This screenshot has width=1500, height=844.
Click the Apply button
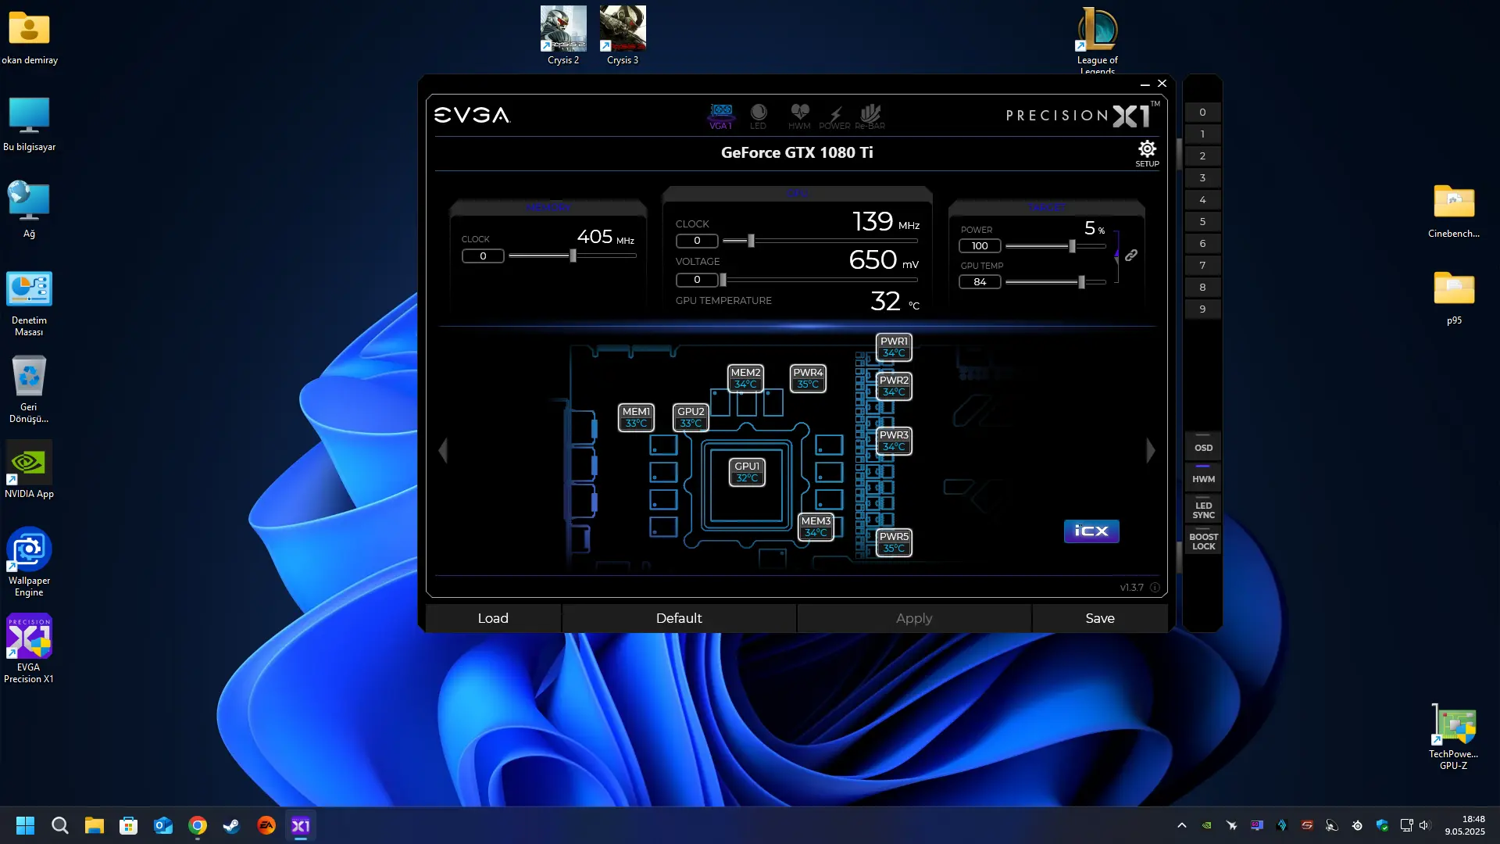pyautogui.click(x=914, y=618)
